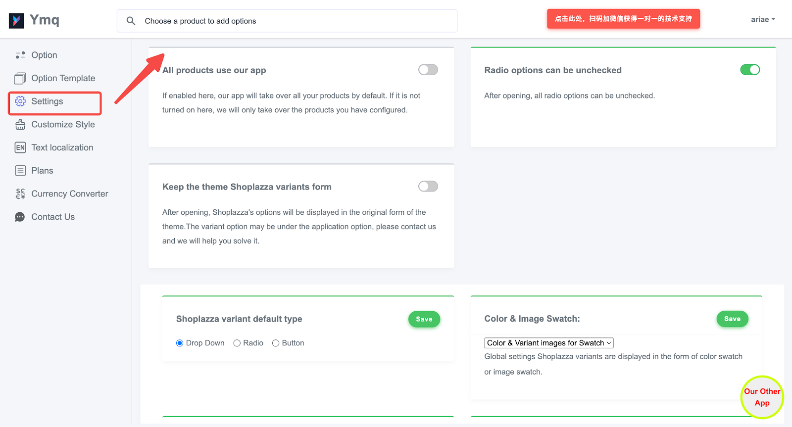The height and width of the screenshot is (427, 792).
Task: Click the Text localization EN icon
Action: pos(20,147)
